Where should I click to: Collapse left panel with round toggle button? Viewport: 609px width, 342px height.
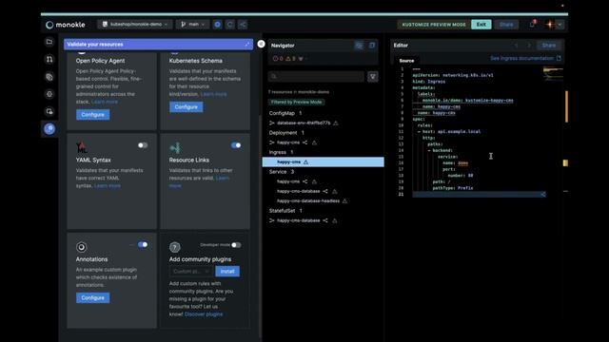point(261,45)
